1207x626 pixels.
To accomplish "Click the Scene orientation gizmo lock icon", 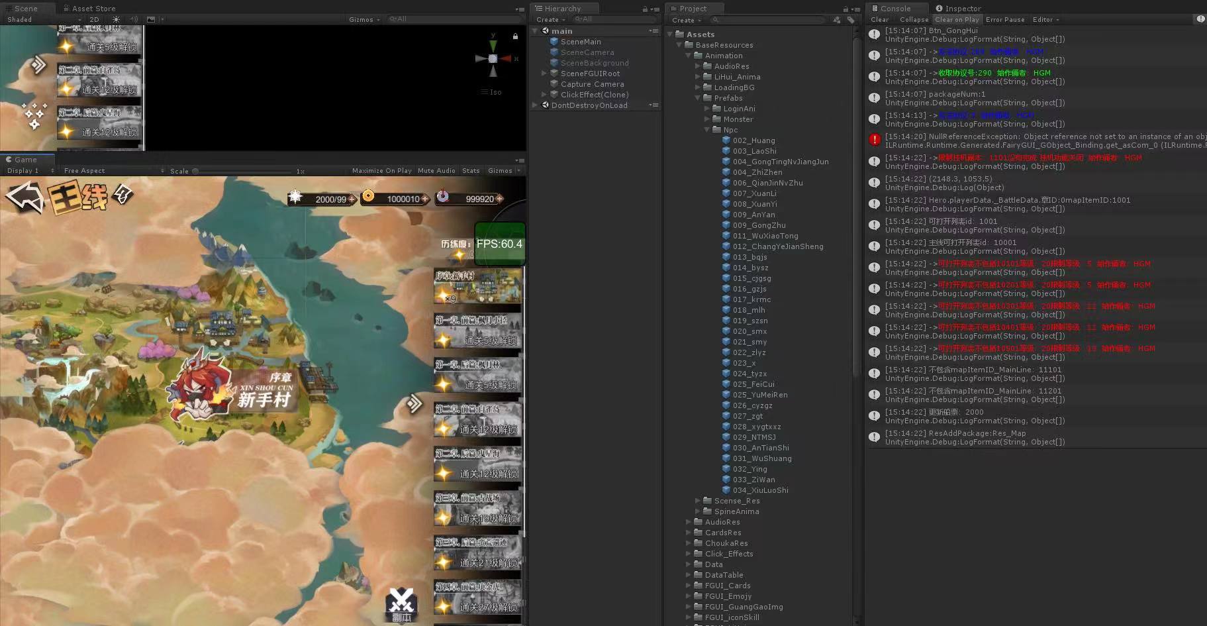I will (515, 36).
